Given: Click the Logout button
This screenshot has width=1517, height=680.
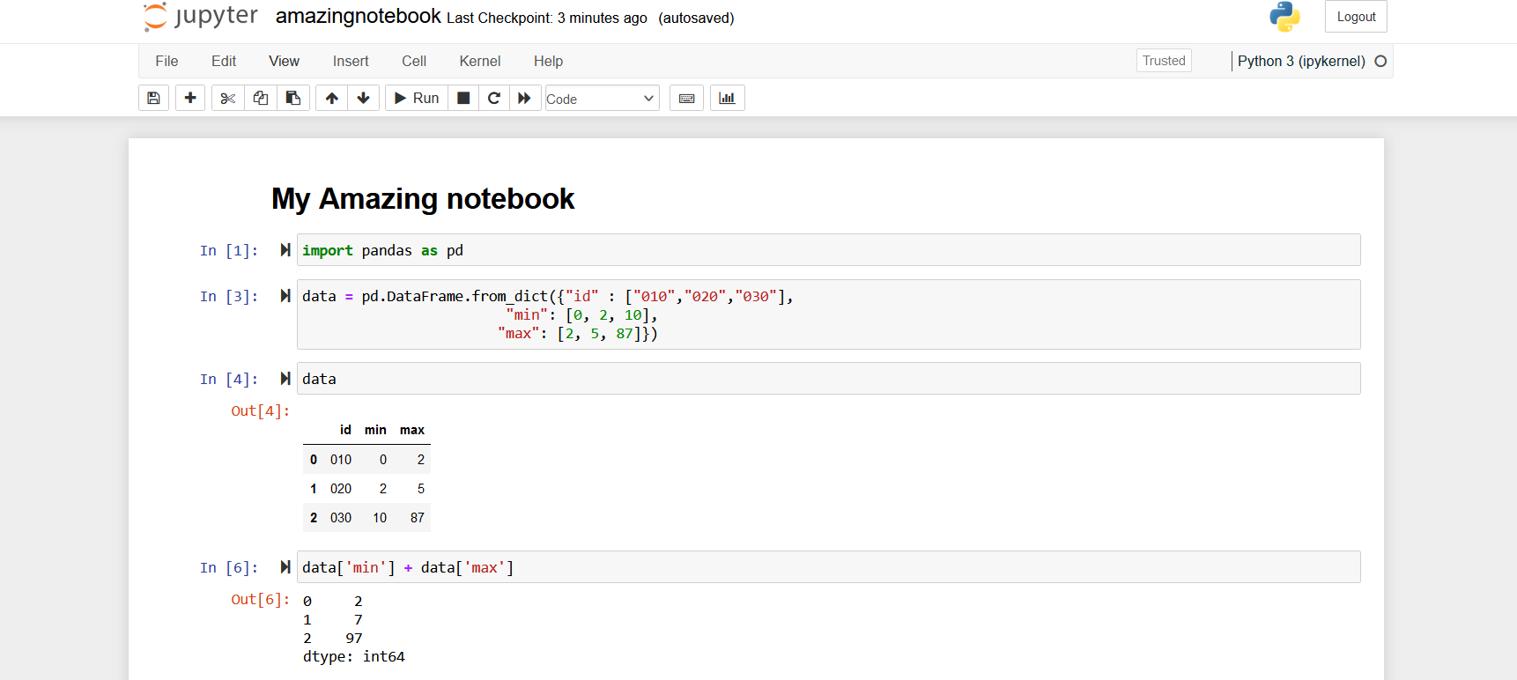Looking at the screenshot, I should [x=1356, y=17].
